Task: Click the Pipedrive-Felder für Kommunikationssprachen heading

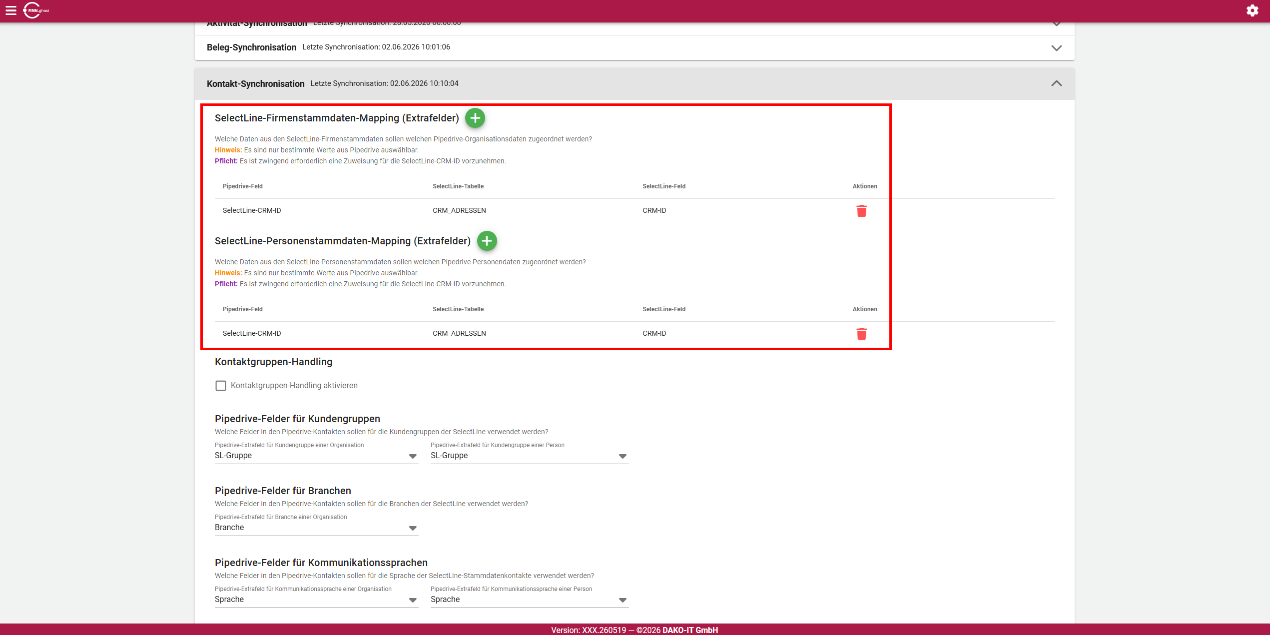Action: pyautogui.click(x=321, y=563)
